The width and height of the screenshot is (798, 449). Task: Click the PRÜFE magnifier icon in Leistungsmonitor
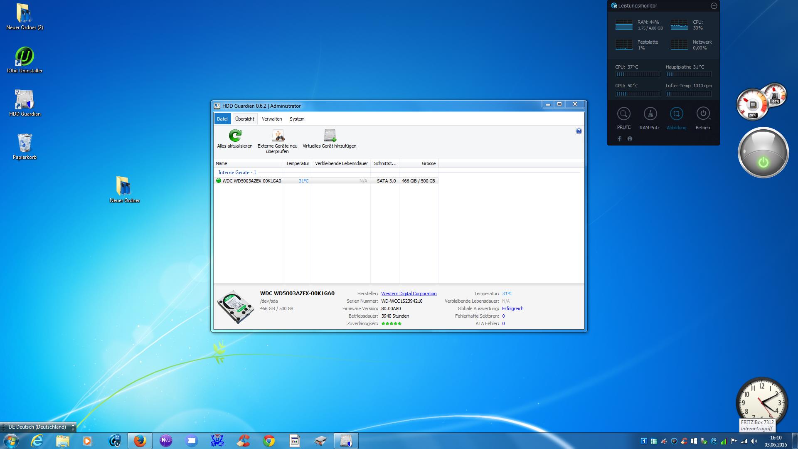point(624,113)
